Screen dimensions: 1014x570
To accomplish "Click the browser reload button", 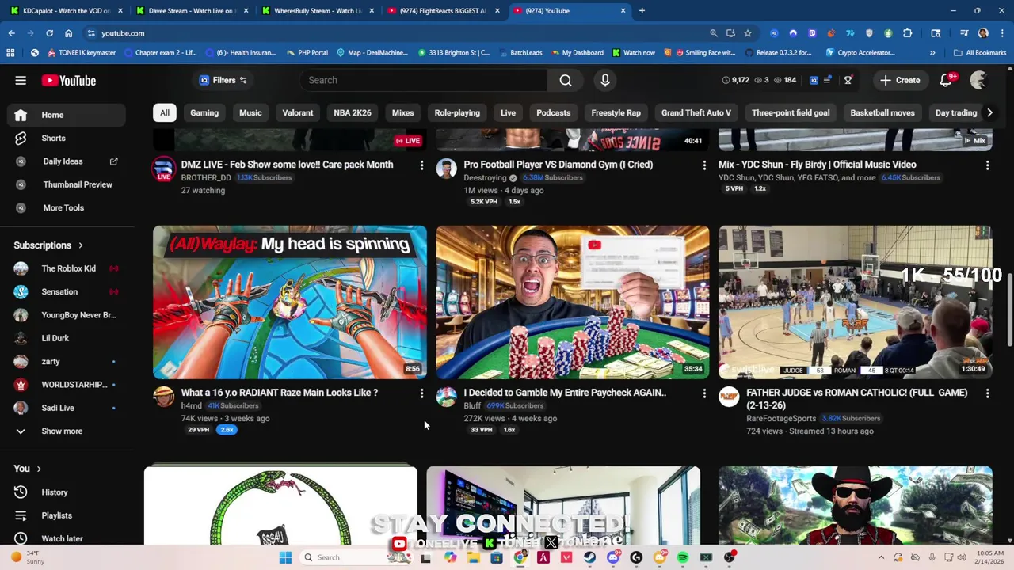I will tap(49, 33).
